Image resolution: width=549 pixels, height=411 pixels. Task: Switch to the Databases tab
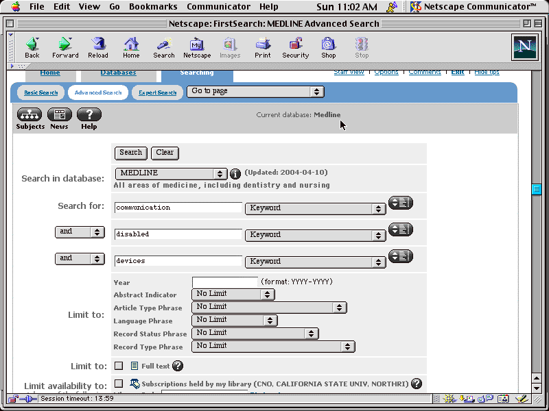pyautogui.click(x=118, y=73)
